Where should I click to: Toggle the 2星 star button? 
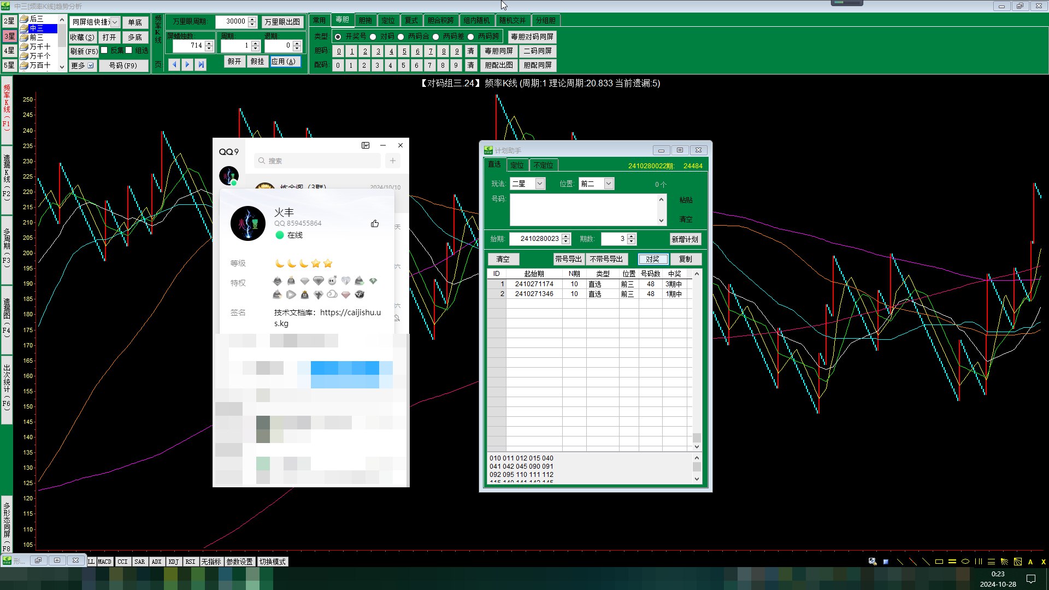coord(9,21)
